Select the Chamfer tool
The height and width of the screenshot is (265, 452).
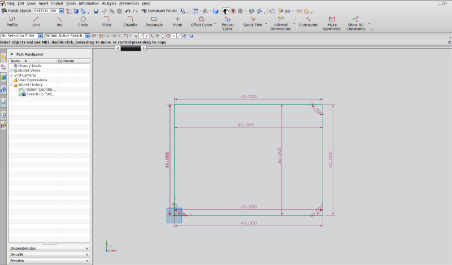coord(131,22)
